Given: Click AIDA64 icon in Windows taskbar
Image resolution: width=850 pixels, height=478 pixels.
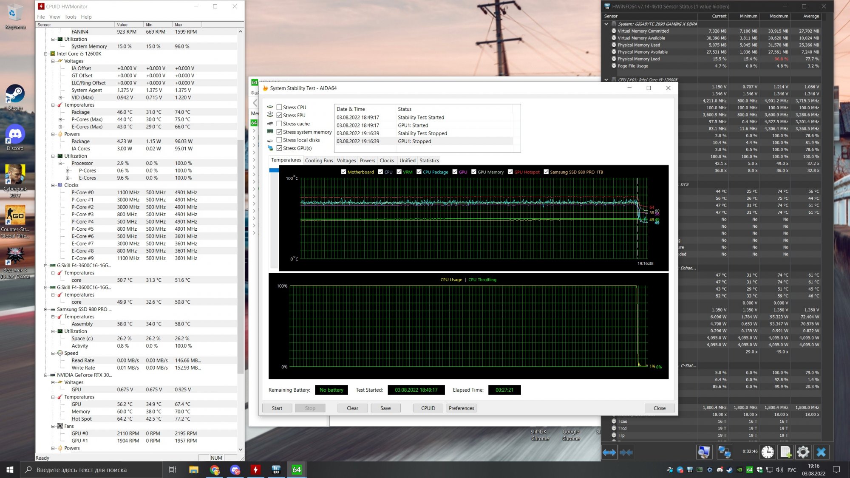Looking at the screenshot, I should 296,470.
